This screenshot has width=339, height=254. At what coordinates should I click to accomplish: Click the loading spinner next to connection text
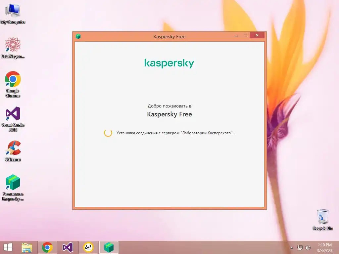tap(108, 133)
